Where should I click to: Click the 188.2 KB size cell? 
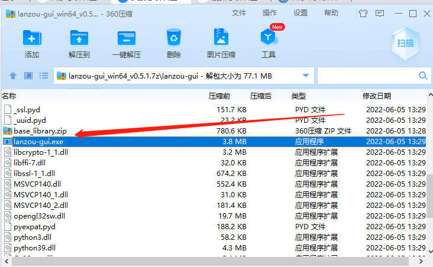tap(231, 227)
